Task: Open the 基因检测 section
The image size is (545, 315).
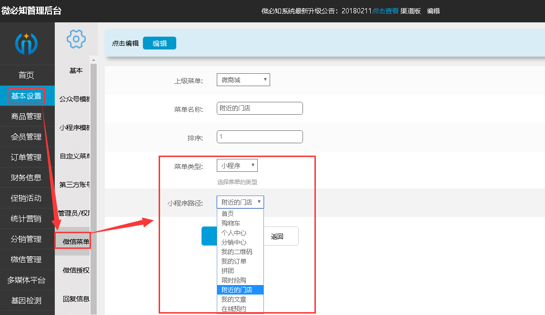Action: point(27,300)
